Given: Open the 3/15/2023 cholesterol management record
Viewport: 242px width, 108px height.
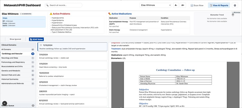Looking at the screenshot, I should tap(72, 84).
